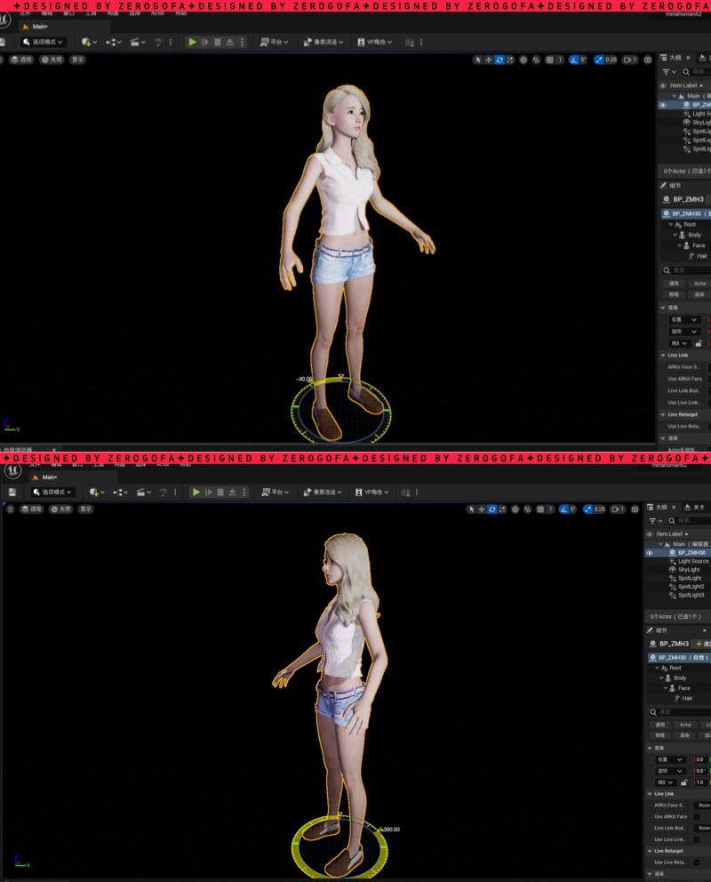Click the Actor filter button in lower details
Image resolution: width=711 pixels, height=882 pixels.
point(685,725)
